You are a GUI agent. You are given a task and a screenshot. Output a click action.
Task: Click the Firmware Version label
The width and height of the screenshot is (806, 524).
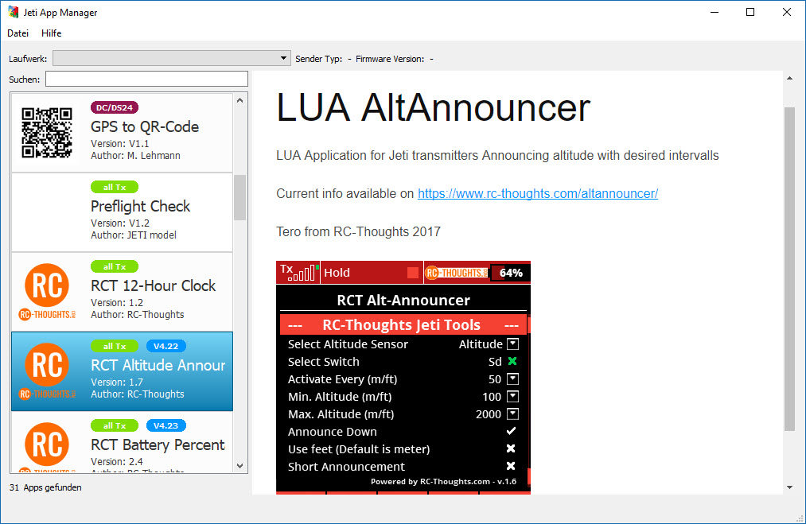(x=390, y=59)
